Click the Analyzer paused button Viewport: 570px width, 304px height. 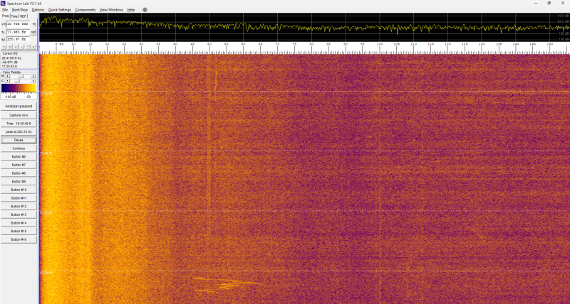click(19, 106)
